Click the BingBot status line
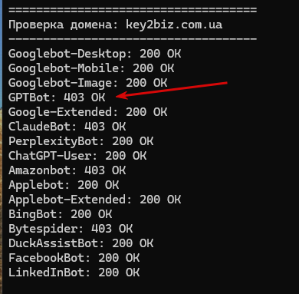The height and width of the screenshot is (294, 299). [61, 214]
